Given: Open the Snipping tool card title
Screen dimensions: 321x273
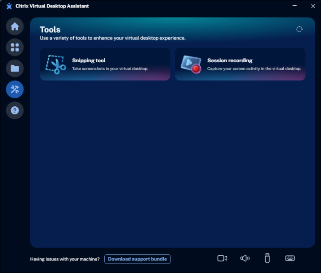Looking at the screenshot, I should tap(89, 60).
